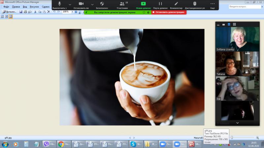Minimize Zoom video panel with dash icon
Image resolution: width=264 pixels, height=148 pixels.
coord(218,24)
